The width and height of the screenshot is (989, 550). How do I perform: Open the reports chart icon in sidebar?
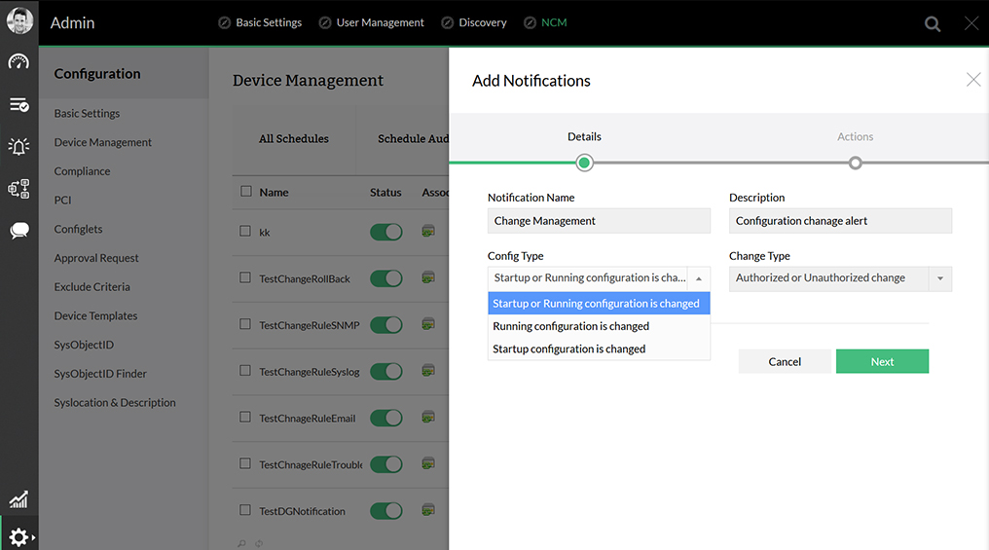pyautogui.click(x=18, y=499)
